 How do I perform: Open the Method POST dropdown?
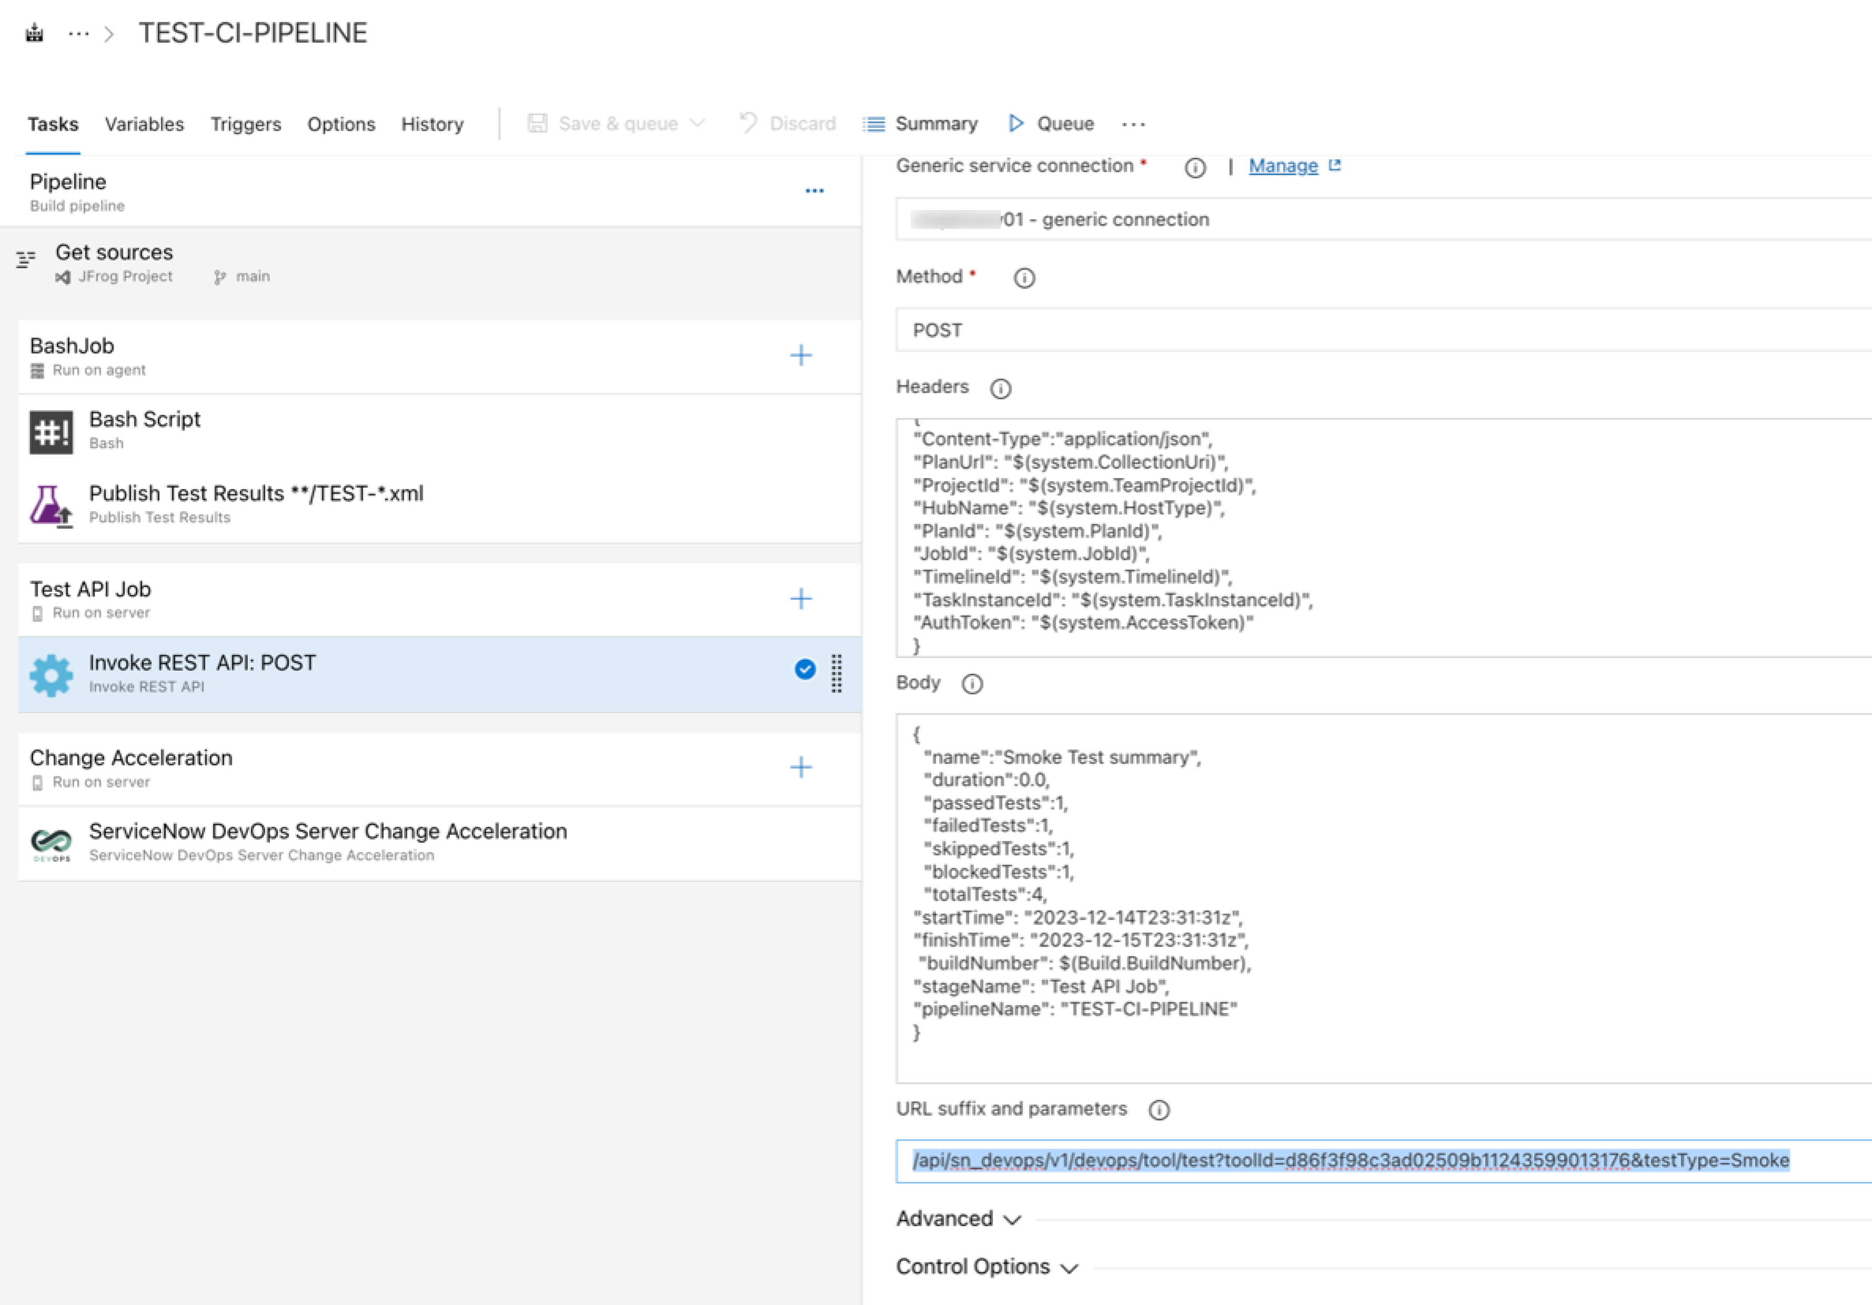pyautogui.click(x=1384, y=330)
